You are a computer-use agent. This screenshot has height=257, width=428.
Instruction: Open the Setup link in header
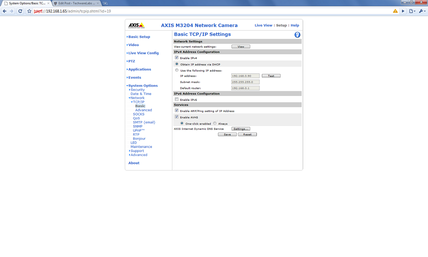pyautogui.click(x=281, y=25)
